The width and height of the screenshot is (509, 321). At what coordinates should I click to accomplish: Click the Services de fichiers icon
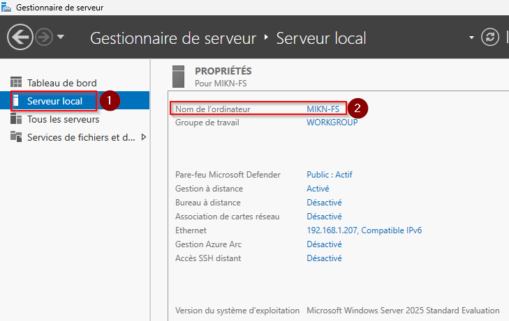16,136
